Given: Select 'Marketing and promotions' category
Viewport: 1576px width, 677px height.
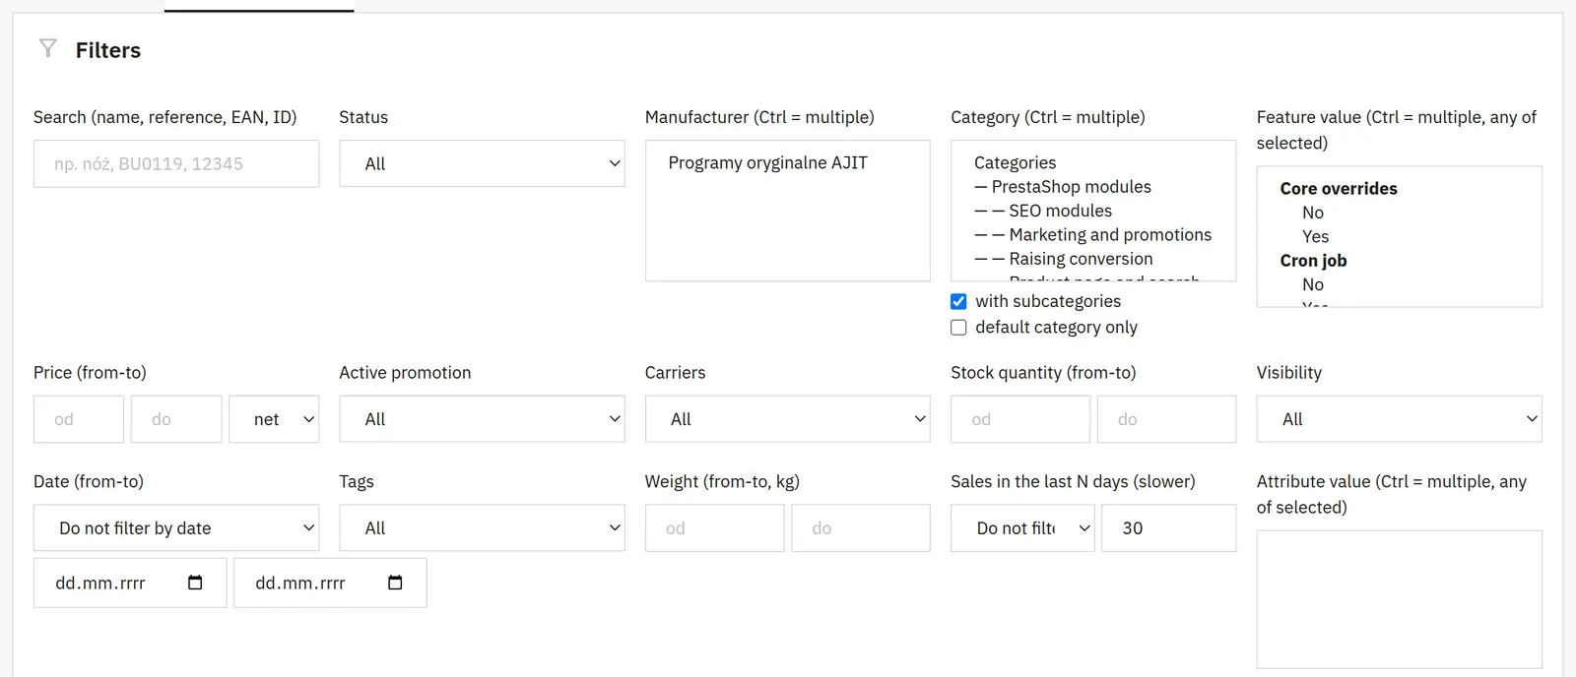Looking at the screenshot, I should click(1092, 234).
